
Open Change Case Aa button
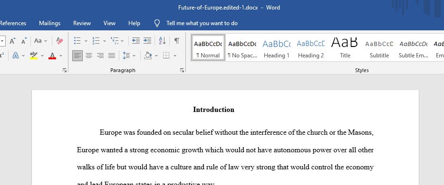(x=38, y=41)
